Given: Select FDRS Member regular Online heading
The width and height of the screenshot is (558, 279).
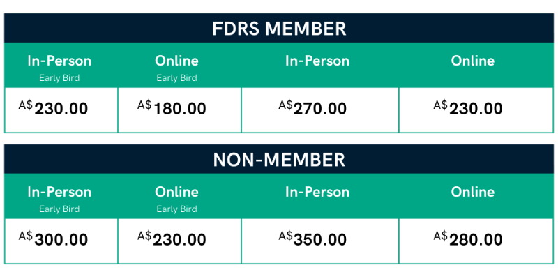Looking at the screenshot, I should coord(473,61).
